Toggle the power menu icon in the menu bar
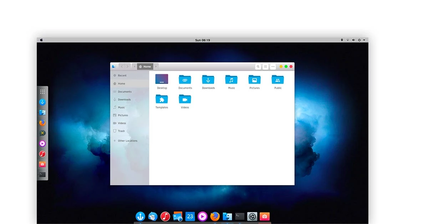This screenshot has height=224, width=428. 359,40
